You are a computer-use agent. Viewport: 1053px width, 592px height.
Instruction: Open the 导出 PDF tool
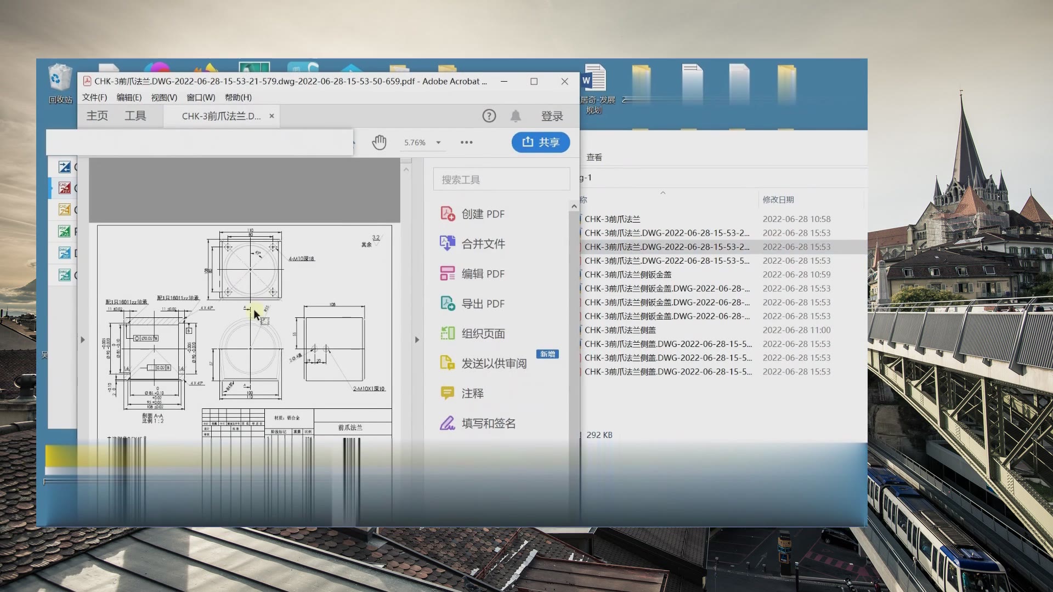tap(483, 303)
